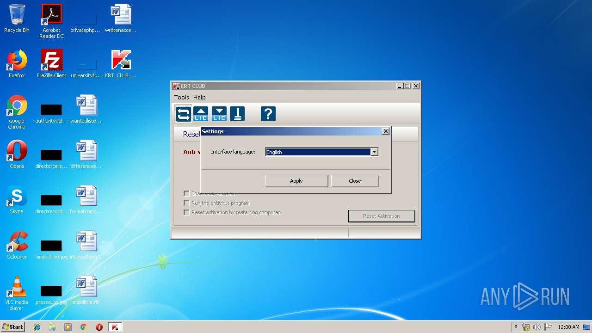This screenshot has width=592, height=333.
Task: Select privatephp desktop file
Action: pos(86,22)
